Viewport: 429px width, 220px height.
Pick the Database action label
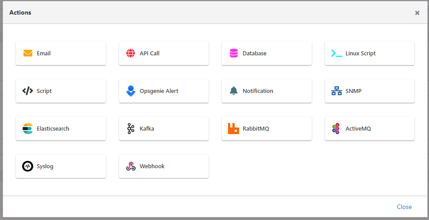pyautogui.click(x=255, y=54)
